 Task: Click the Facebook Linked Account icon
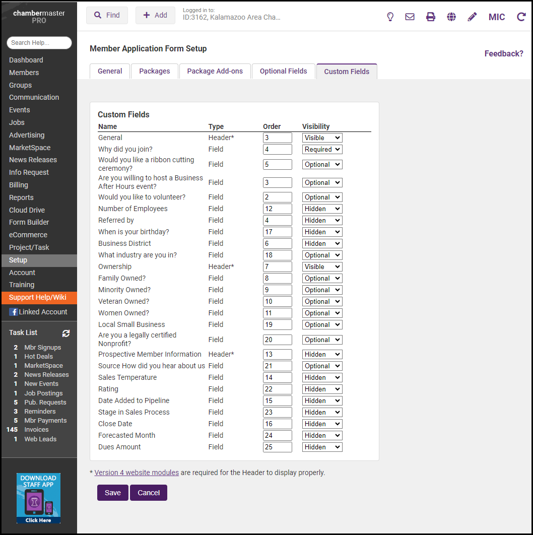pos(14,312)
